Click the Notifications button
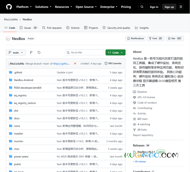This screenshot has width=190, height=172. (135, 39)
